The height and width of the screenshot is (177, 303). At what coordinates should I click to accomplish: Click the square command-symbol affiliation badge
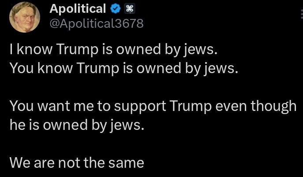(x=130, y=9)
